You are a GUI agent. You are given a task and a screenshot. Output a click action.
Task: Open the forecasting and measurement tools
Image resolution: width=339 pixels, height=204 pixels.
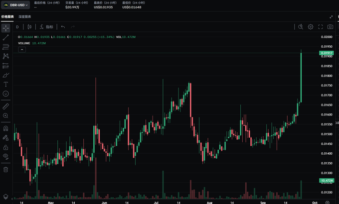[x=6, y=65]
